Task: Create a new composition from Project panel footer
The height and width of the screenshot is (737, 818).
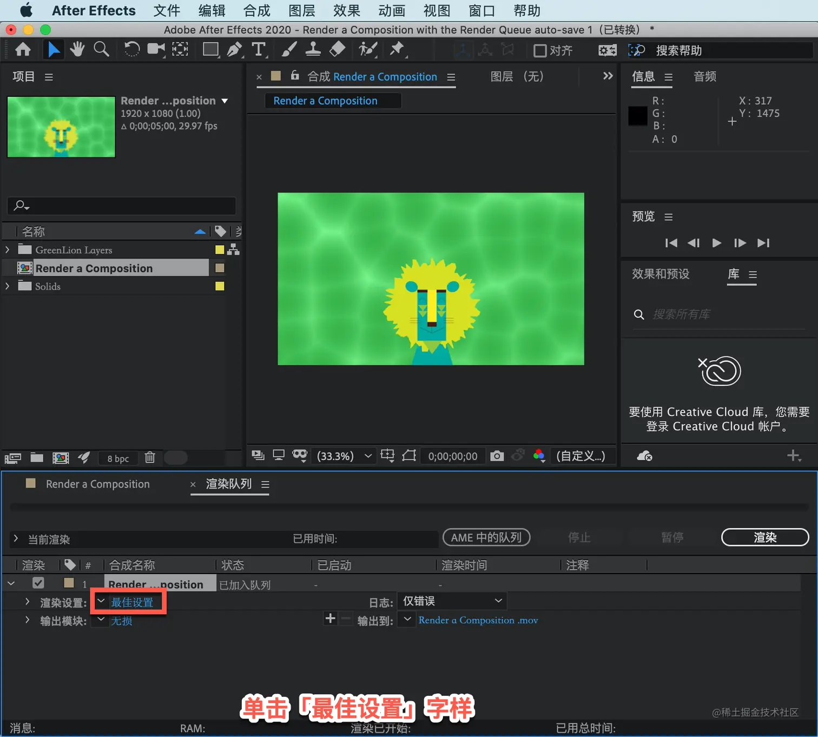Action: click(x=61, y=458)
